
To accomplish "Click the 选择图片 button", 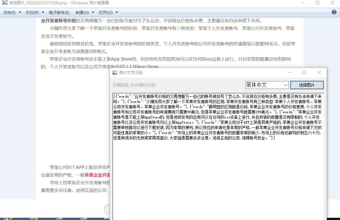I will 307,85.
